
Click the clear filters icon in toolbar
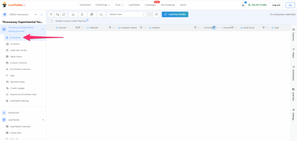click(x=51, y=14)
